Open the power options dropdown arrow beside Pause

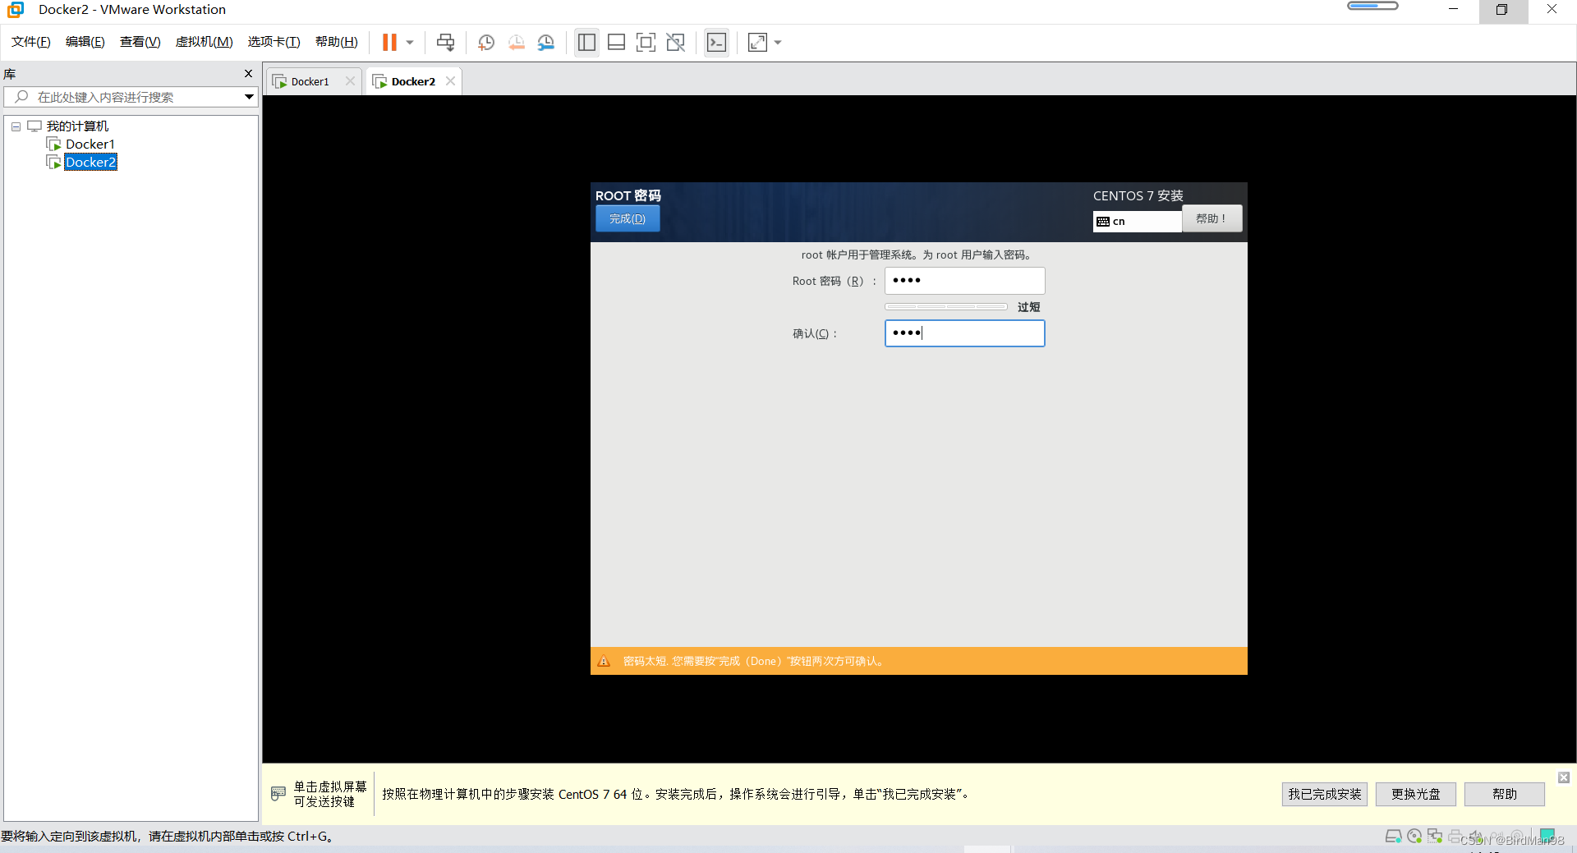click(x=410, y=43)
